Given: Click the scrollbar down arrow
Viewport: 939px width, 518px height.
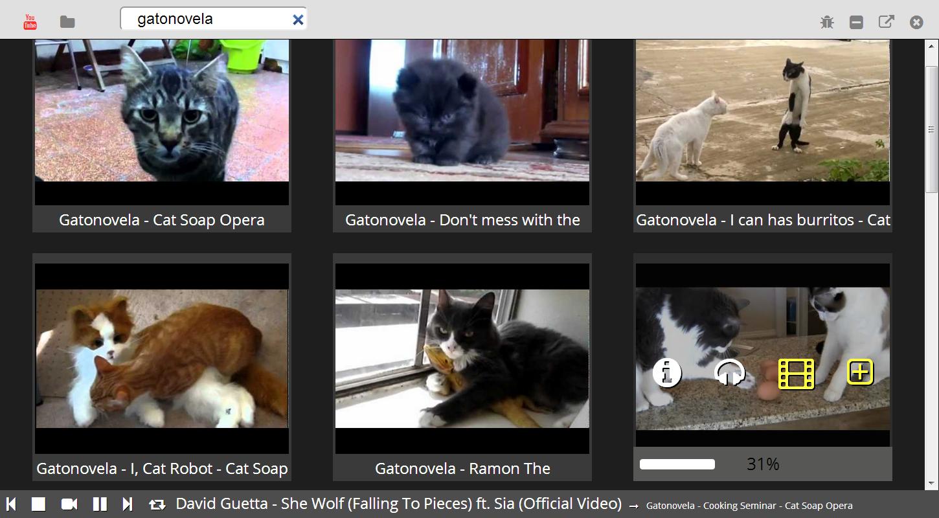Looking at the screenshot, I should tap(932, 482).
